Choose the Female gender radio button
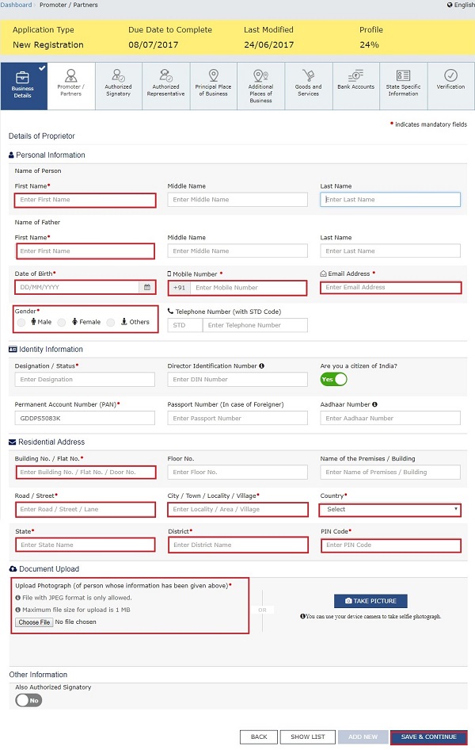This screenshot has width=475, height=750. click(x=62, y=322)
